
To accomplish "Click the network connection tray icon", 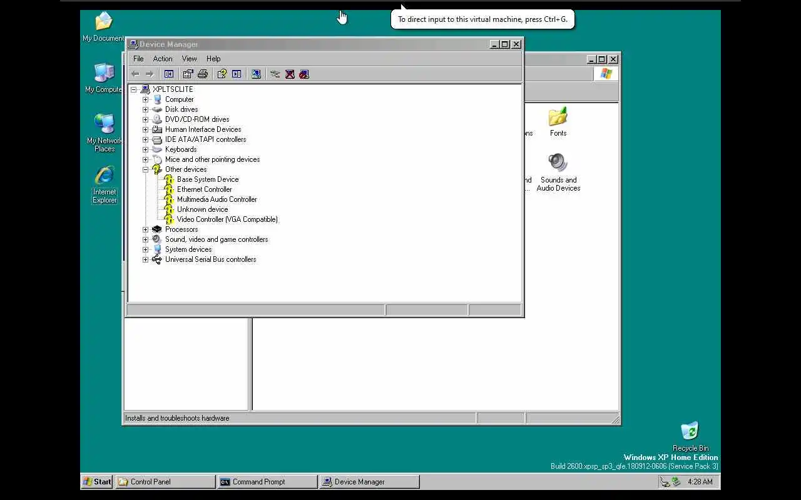I will click(x=665, y=482).
